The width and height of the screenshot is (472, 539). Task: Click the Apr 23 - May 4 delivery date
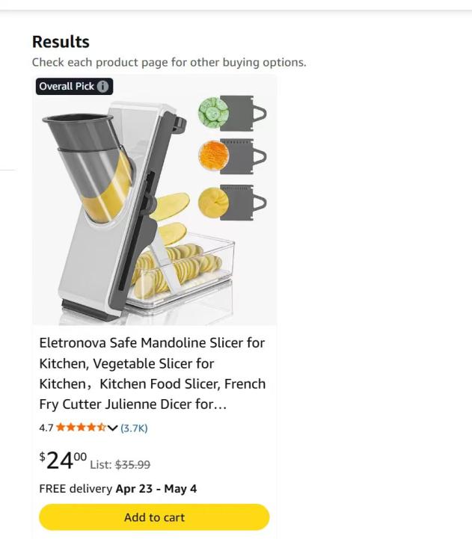(156, 489)
